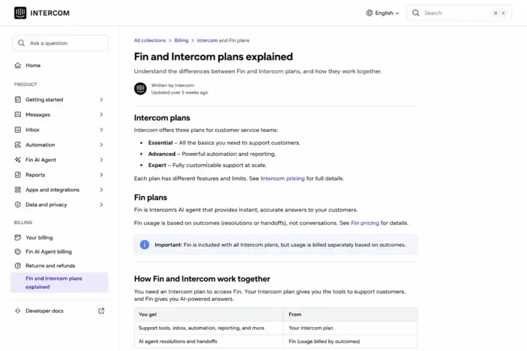
Task: Select Fin and Intercom plans explained item
Action: pos(59,283)
